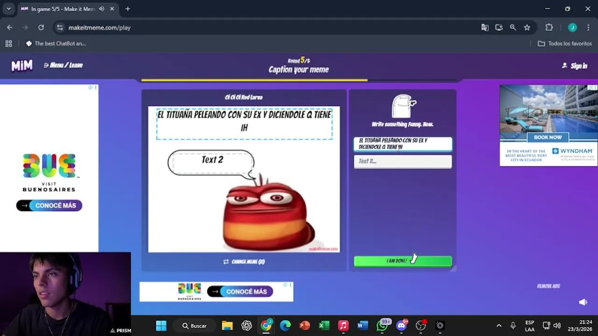
Task: Open the Chrome profile avatar
Action: [x=572, y=28]
